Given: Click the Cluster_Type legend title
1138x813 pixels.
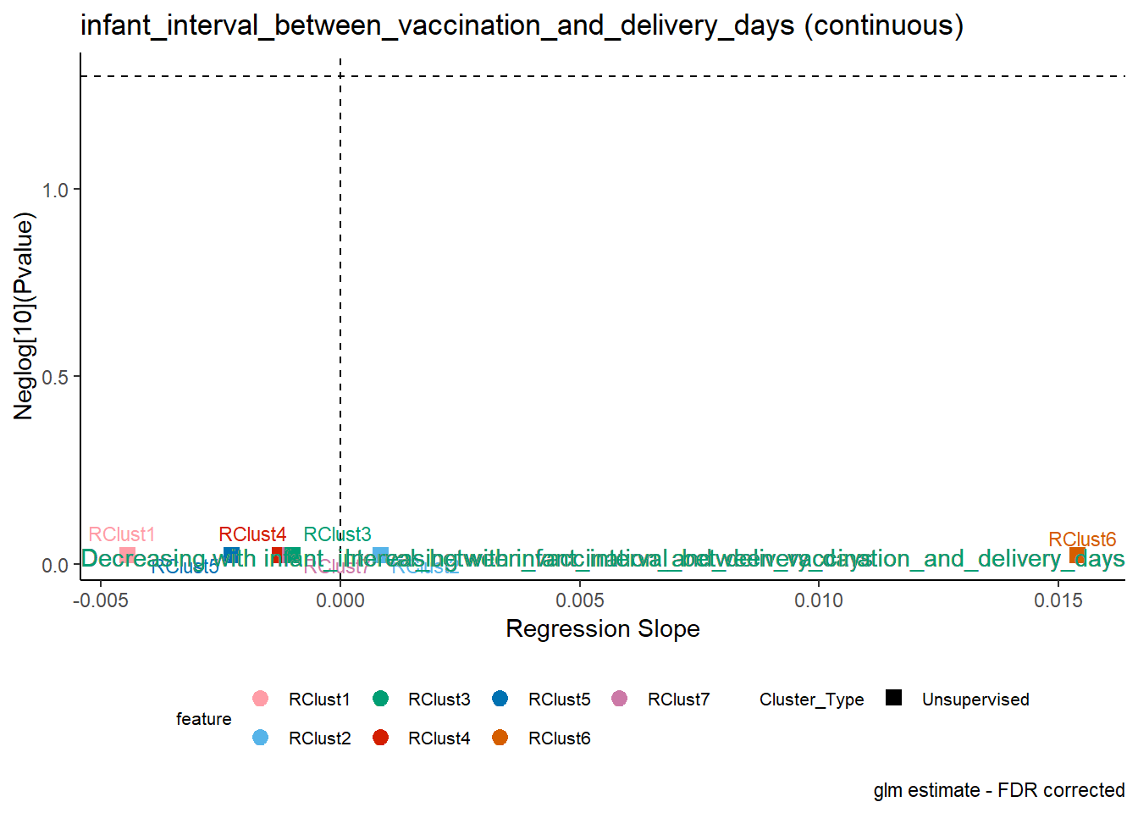Looking at the screenshot, I should tap(811, 700).
